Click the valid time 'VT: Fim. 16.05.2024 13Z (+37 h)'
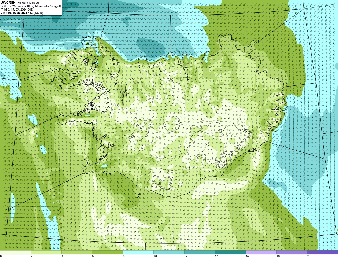This screenshot has width=338, height=258. point(22,13)
